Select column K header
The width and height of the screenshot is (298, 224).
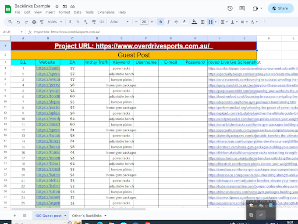point(269,38)
